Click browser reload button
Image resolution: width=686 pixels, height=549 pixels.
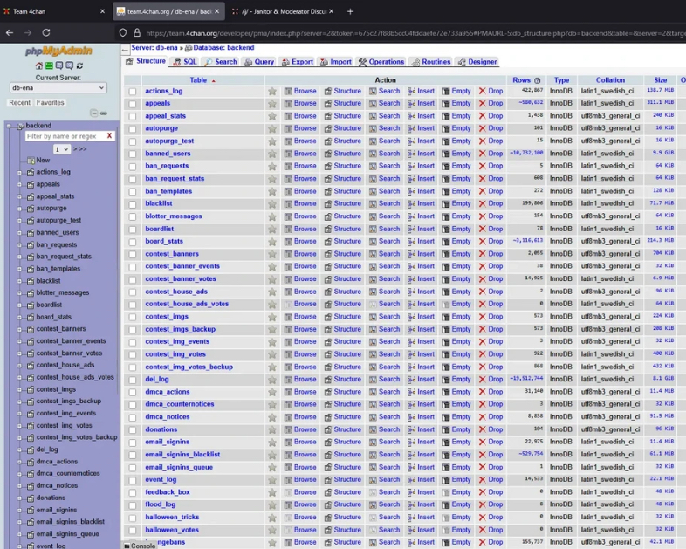(x=46, y=33)
